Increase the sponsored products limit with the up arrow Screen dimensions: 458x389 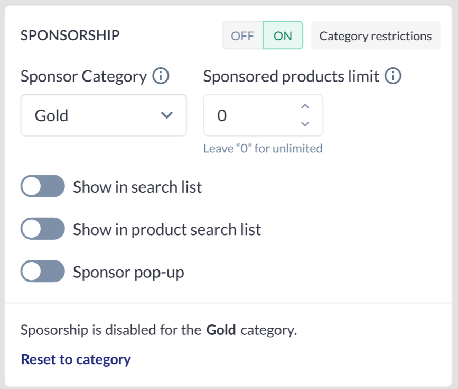click(304, 106)
